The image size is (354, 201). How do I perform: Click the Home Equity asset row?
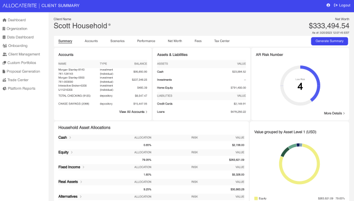pos(201,88)
